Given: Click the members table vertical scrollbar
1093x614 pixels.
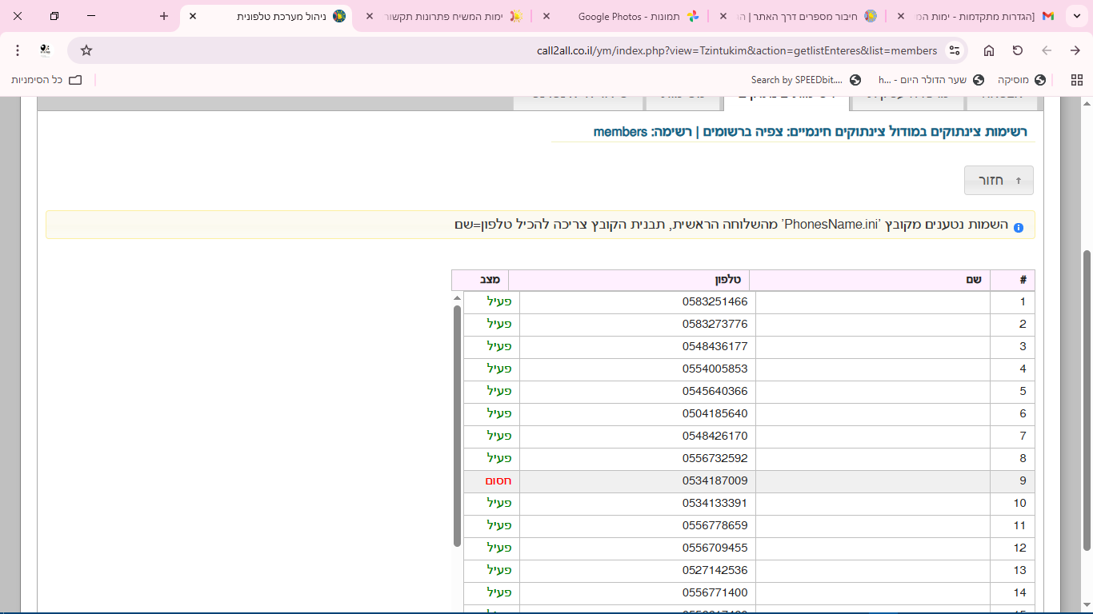Looking at the screenshot, I should 457,424.
